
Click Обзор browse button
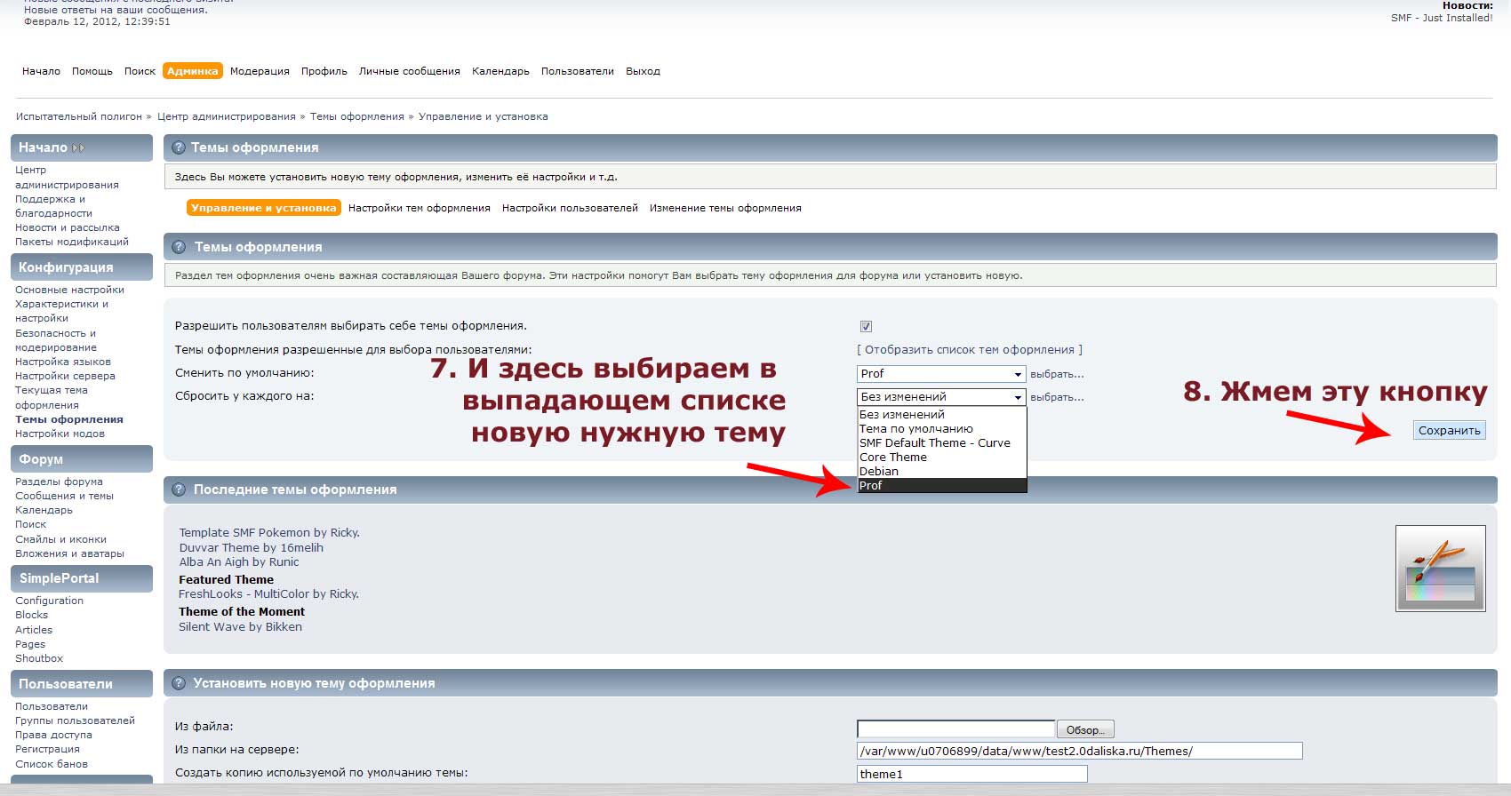[1085, 729]
